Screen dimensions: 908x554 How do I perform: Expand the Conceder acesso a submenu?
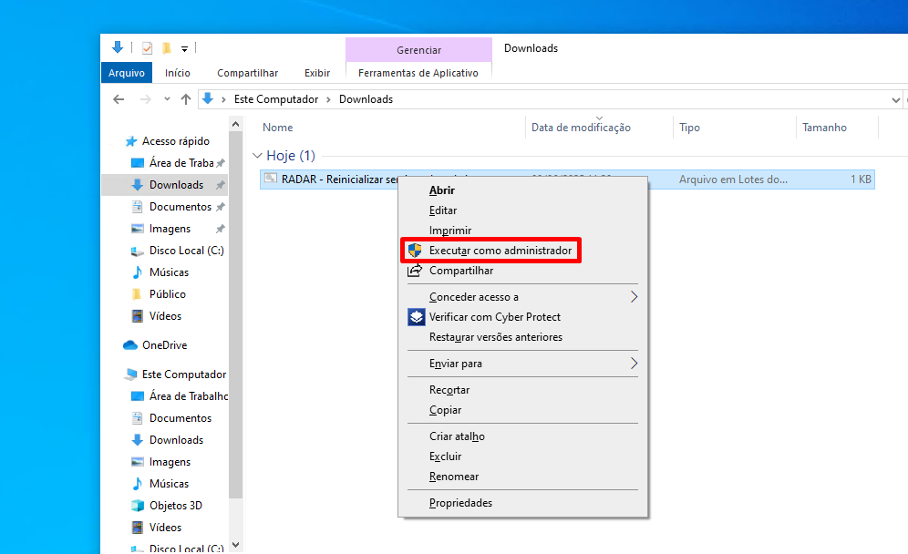point(634,297)
